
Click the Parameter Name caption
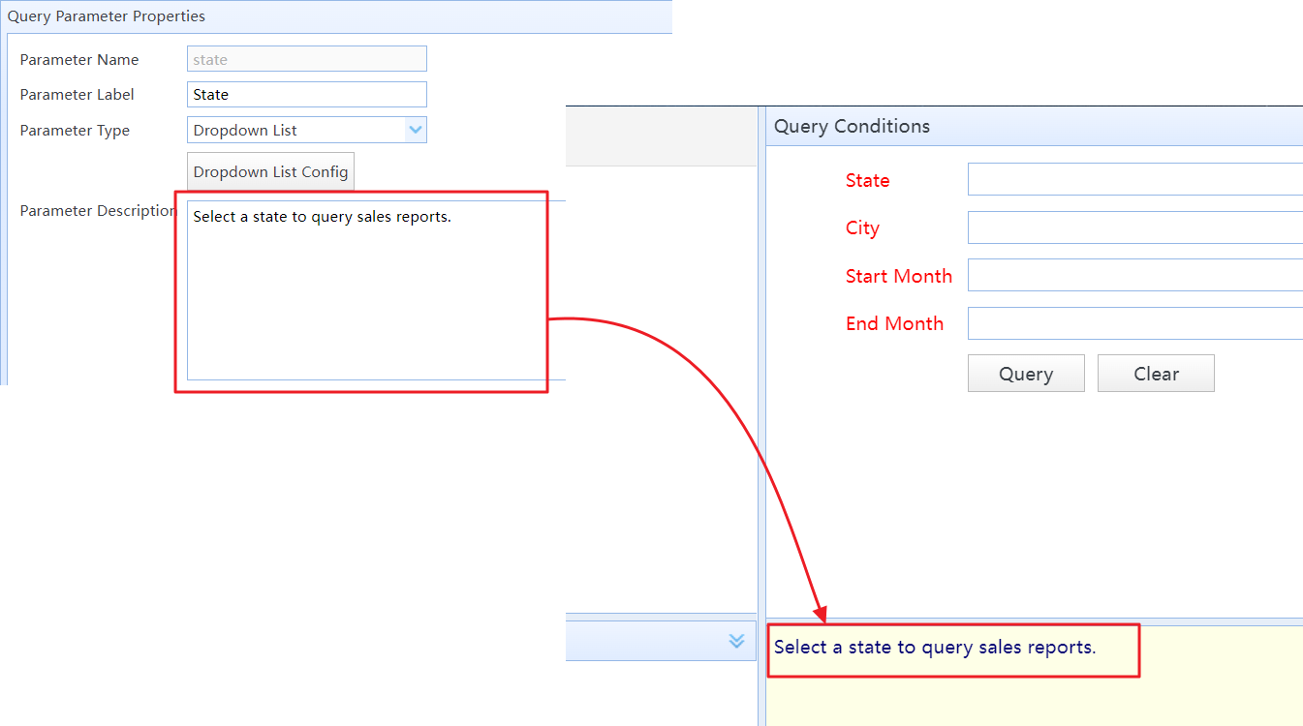tap(79, 60)
